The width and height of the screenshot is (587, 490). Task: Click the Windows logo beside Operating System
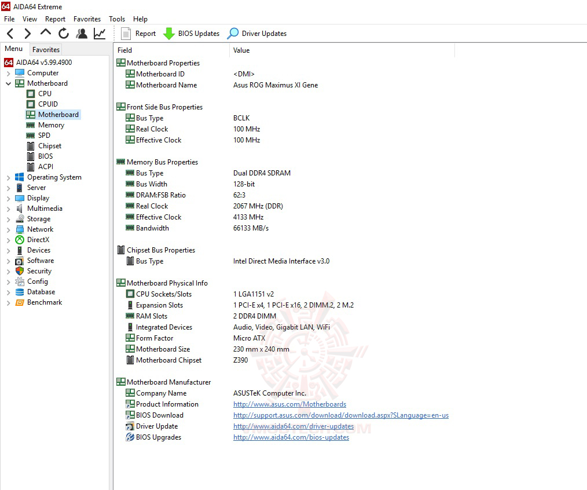(20, 177)
